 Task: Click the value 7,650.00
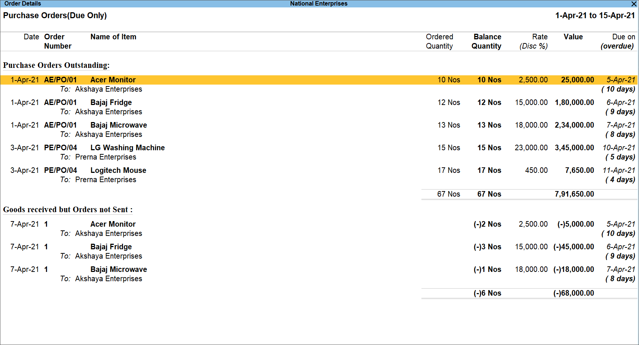coord(580,170)
